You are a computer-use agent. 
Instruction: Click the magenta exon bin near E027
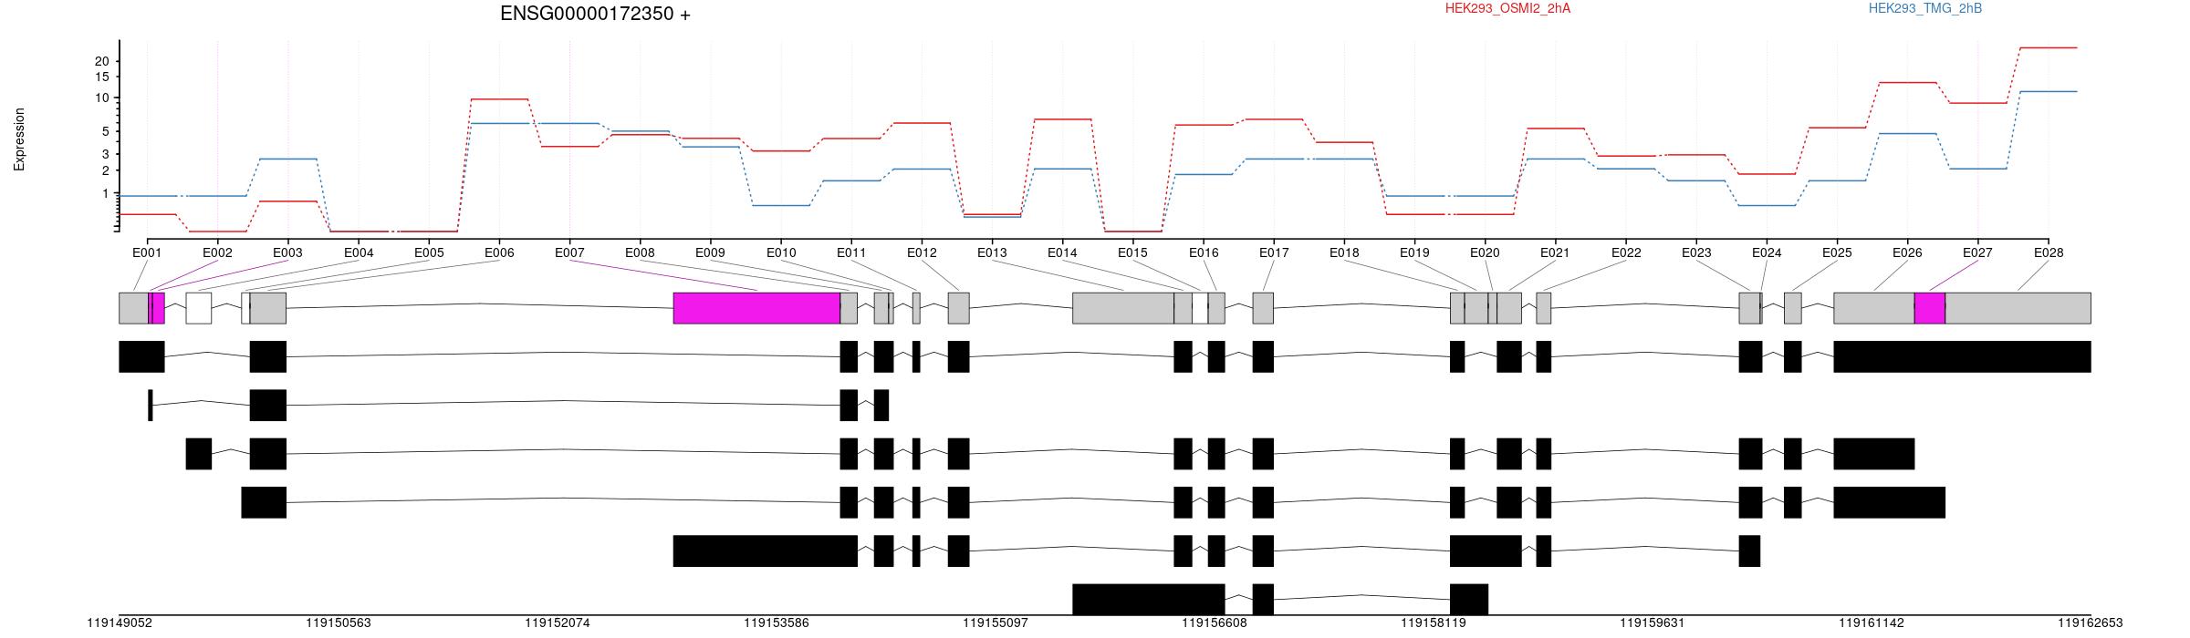(x=1930, y=308)
